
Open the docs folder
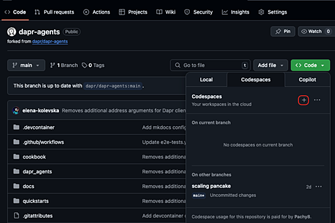[x=29, y=186]
